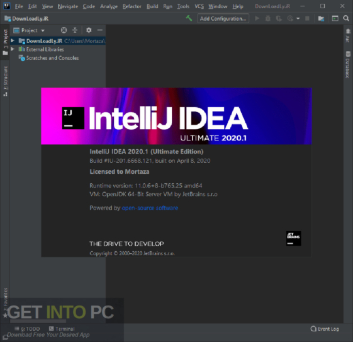Click the Locate/Select Opened File target icon

pyautogui.click(x=64, y=30)
